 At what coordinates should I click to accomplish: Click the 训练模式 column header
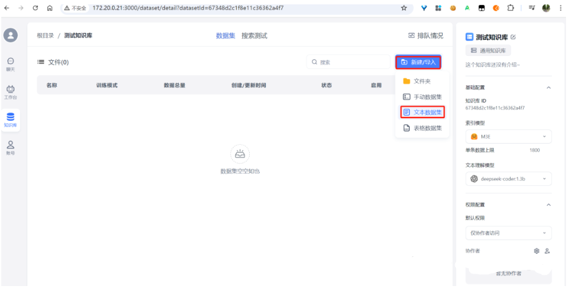[x=106, y=85]
